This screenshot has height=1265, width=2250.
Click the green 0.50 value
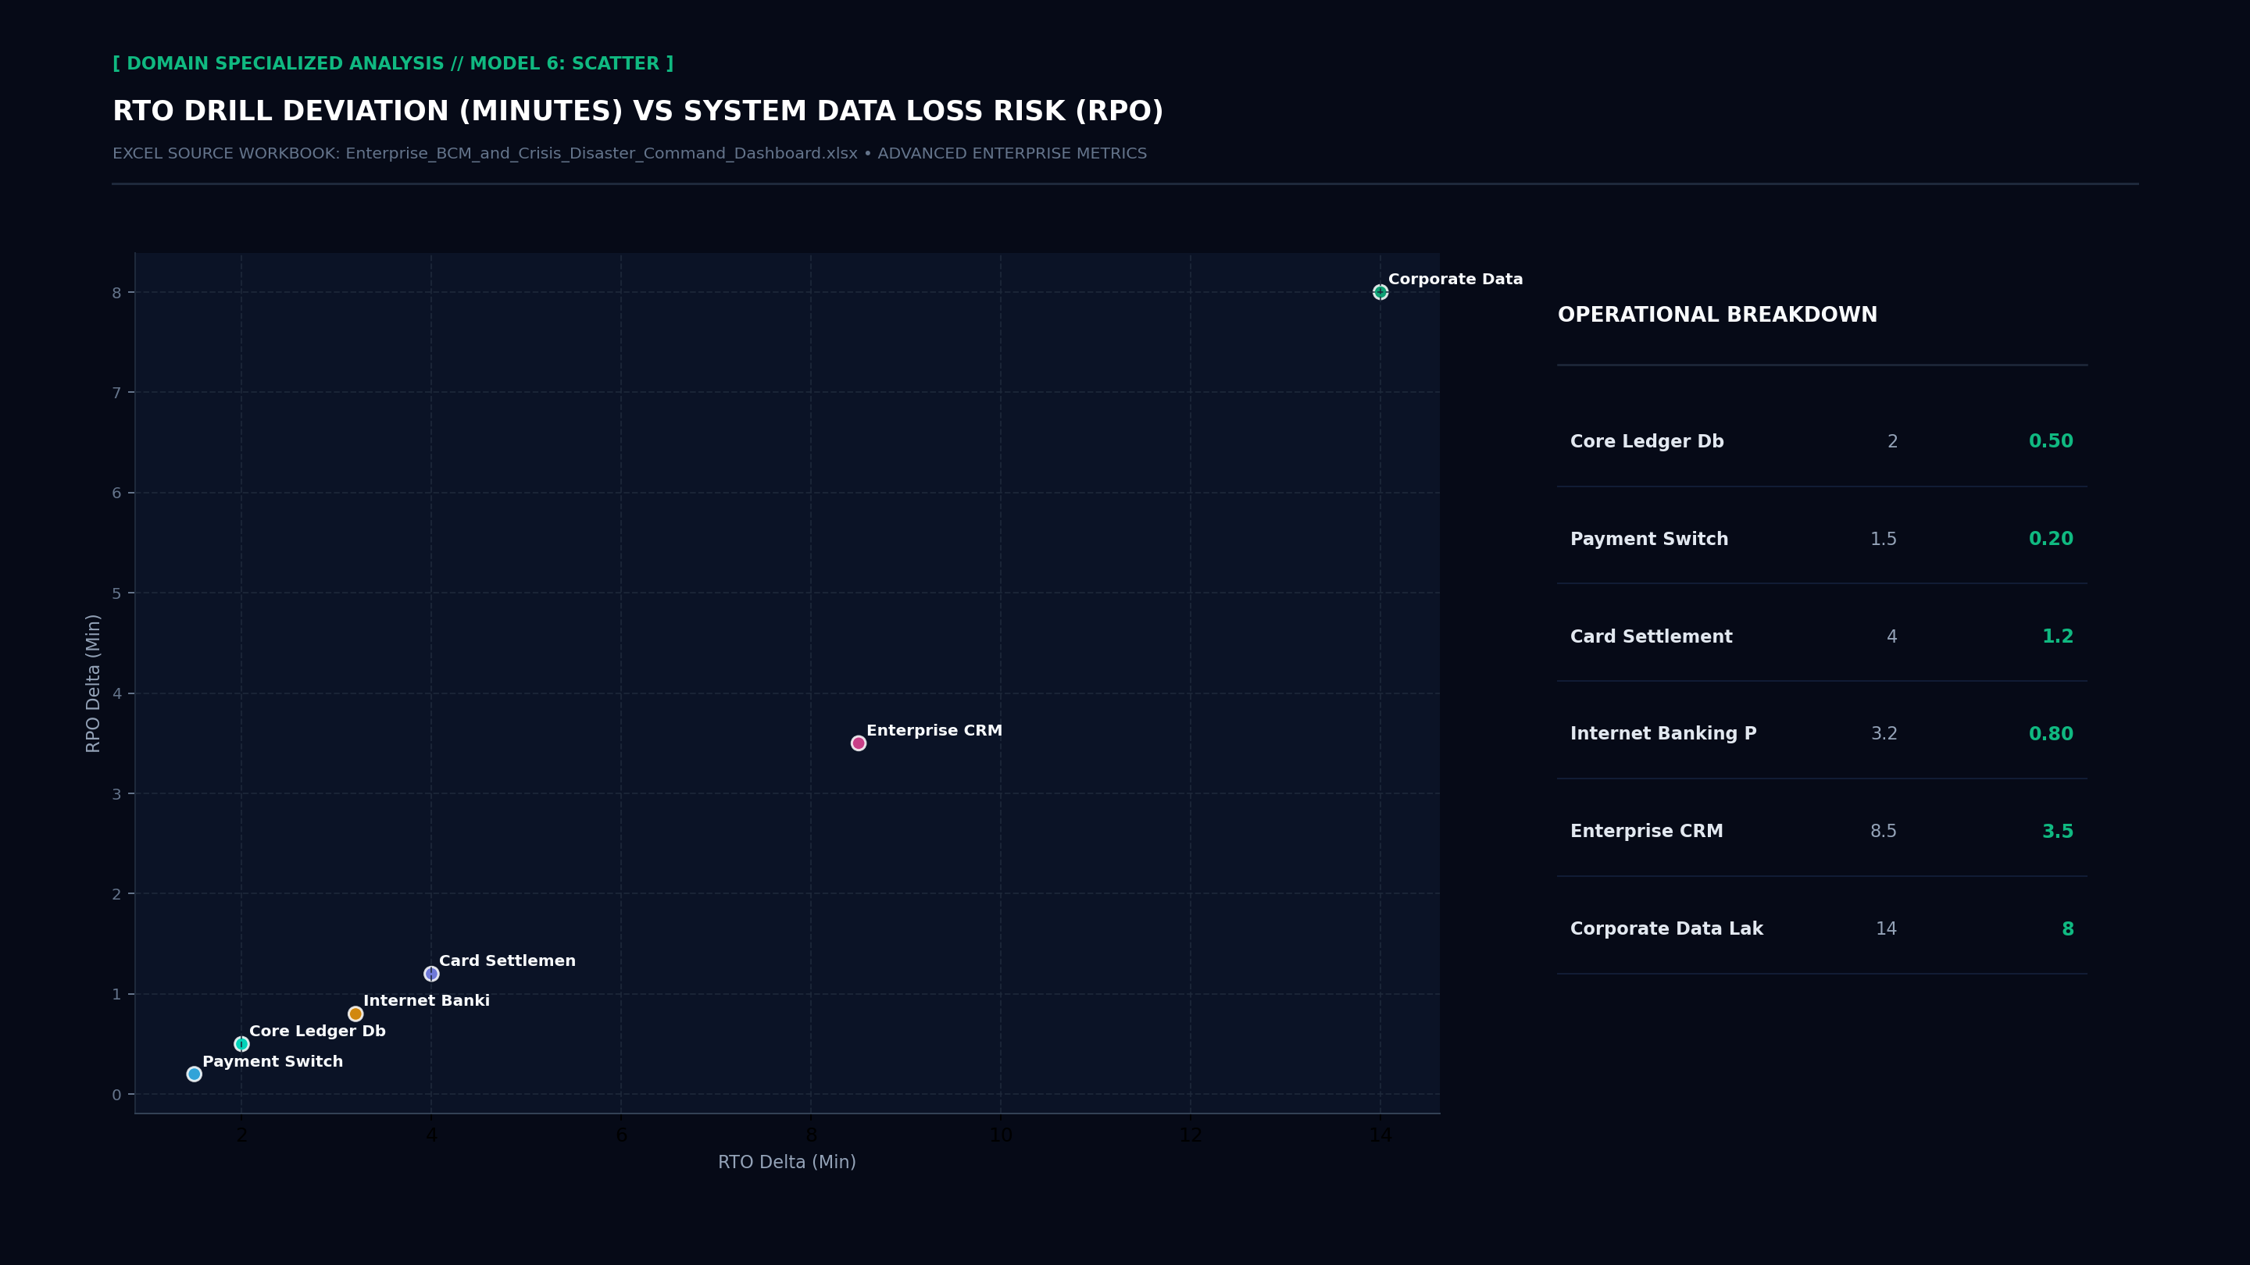pos(2051,442)
